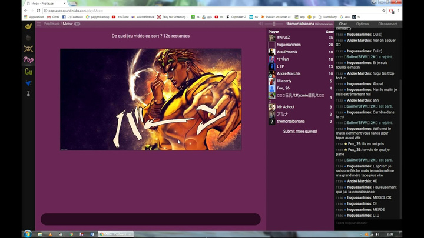
Task: Click the browser address bar
Action: (x=212, y=11)
